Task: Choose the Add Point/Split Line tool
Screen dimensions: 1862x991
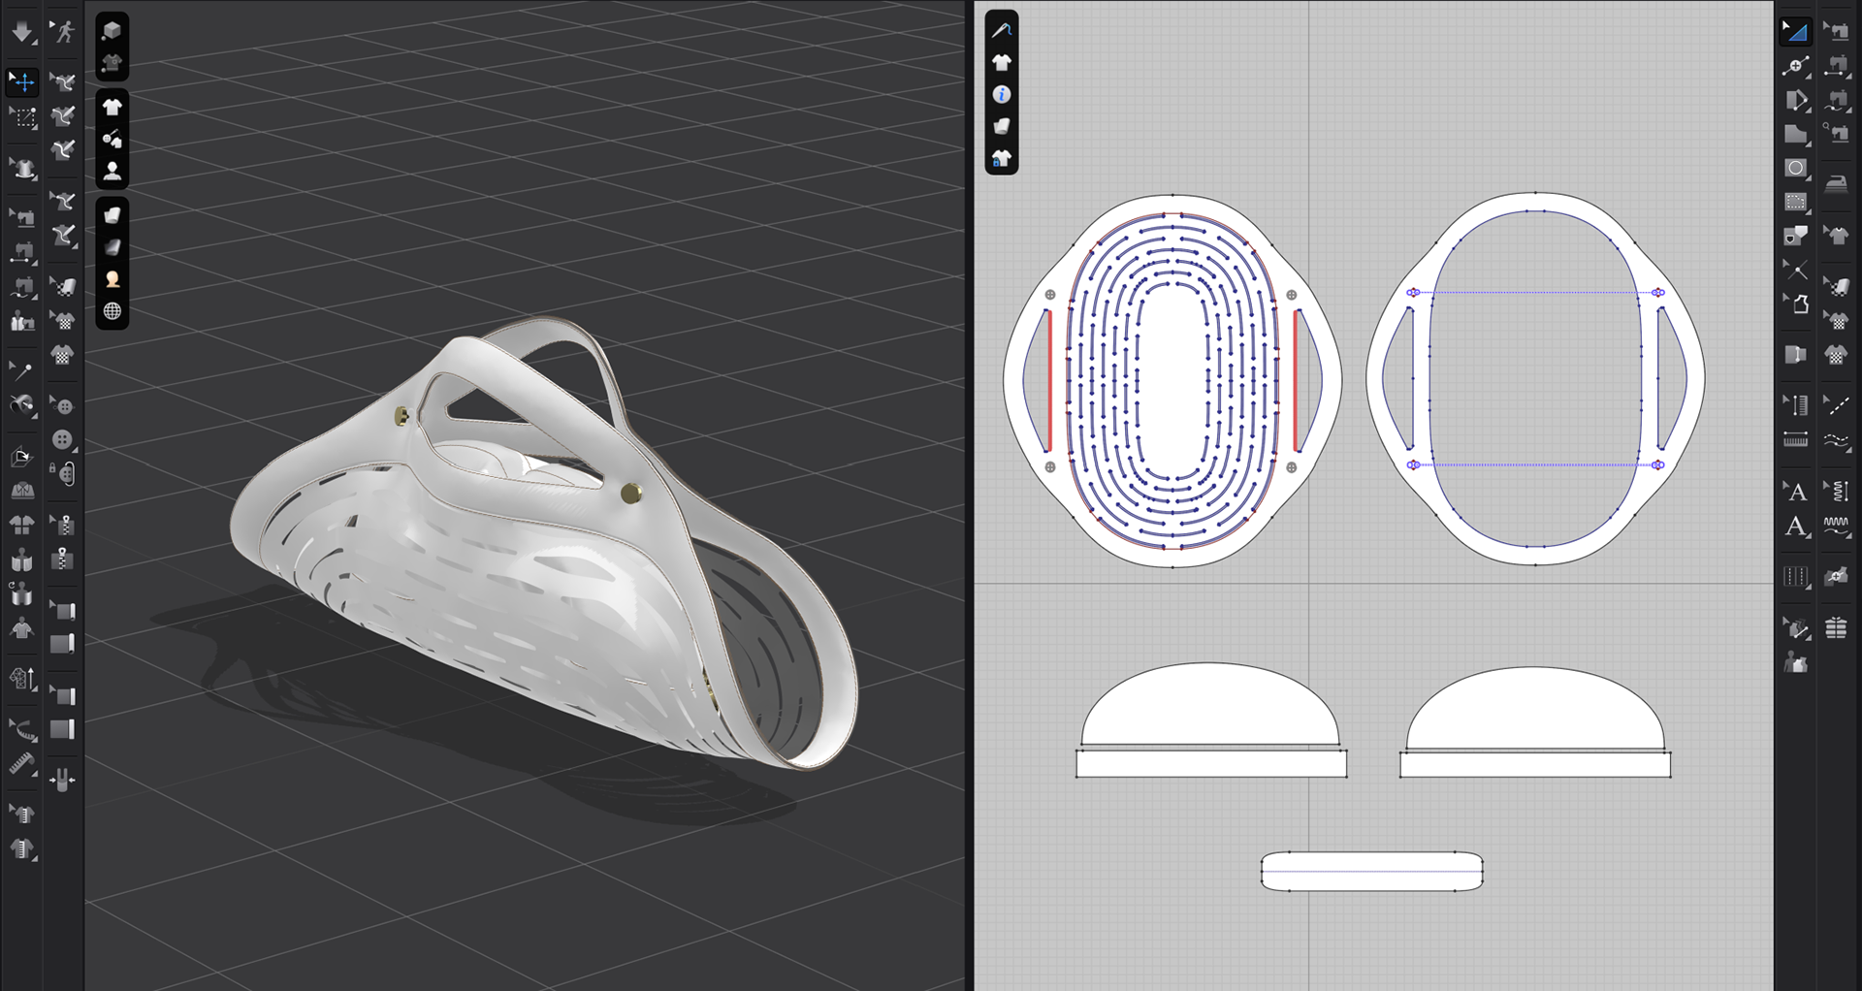Action: [1795, 66]
